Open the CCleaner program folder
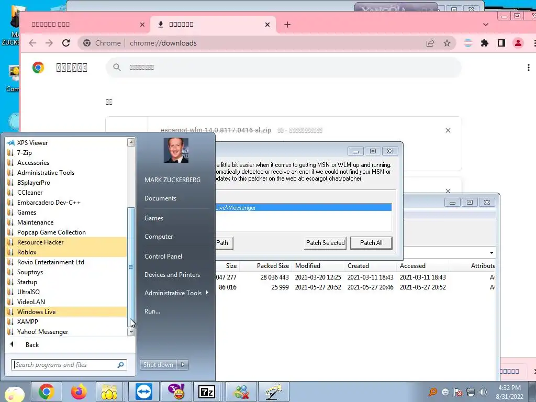The height and width of the screenshot is (402, 536). (x=66, y=193)
